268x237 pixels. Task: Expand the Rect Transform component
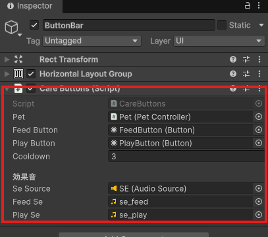pos(7,59)
